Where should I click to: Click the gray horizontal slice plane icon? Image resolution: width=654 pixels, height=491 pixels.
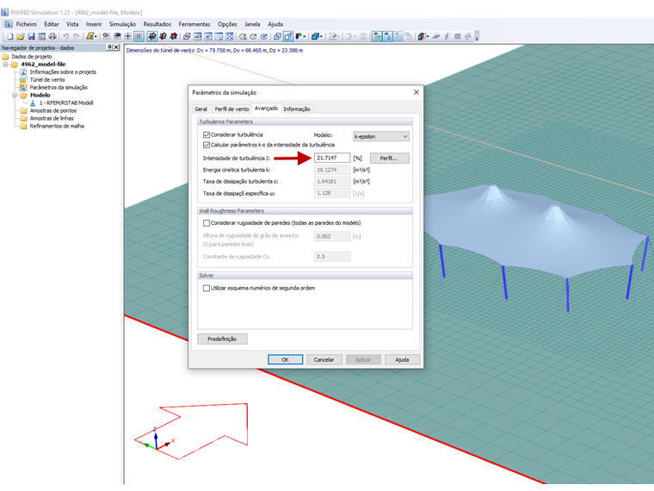[x=436, y=37]
